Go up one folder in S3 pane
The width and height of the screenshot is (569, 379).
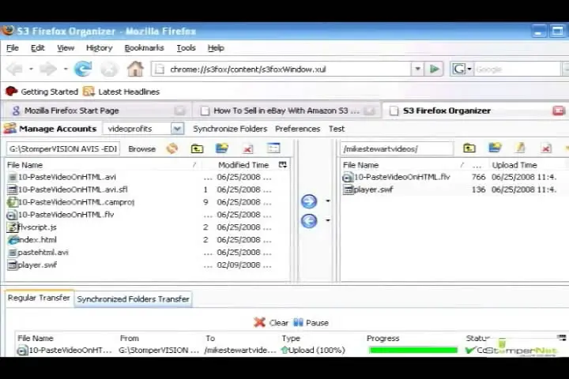tap(469, 148)
